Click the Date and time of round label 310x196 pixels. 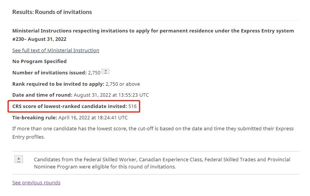(x=42, y=95)
